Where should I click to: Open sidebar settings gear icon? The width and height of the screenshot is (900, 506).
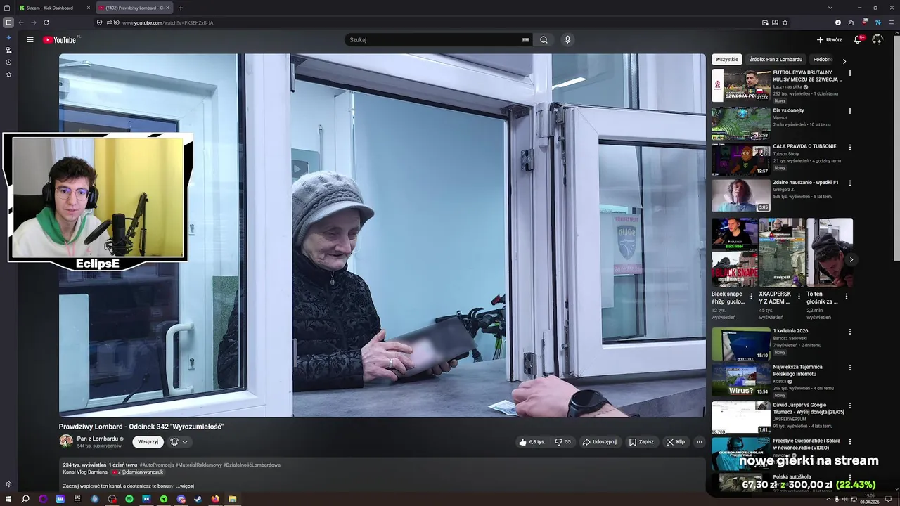(x=8, y=484)
